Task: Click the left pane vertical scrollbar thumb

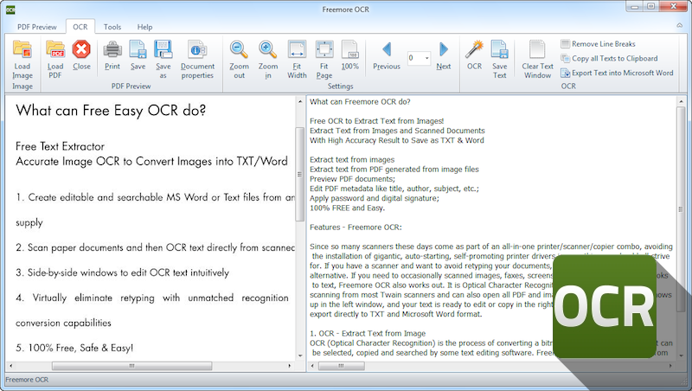Action: pos(299,174)
